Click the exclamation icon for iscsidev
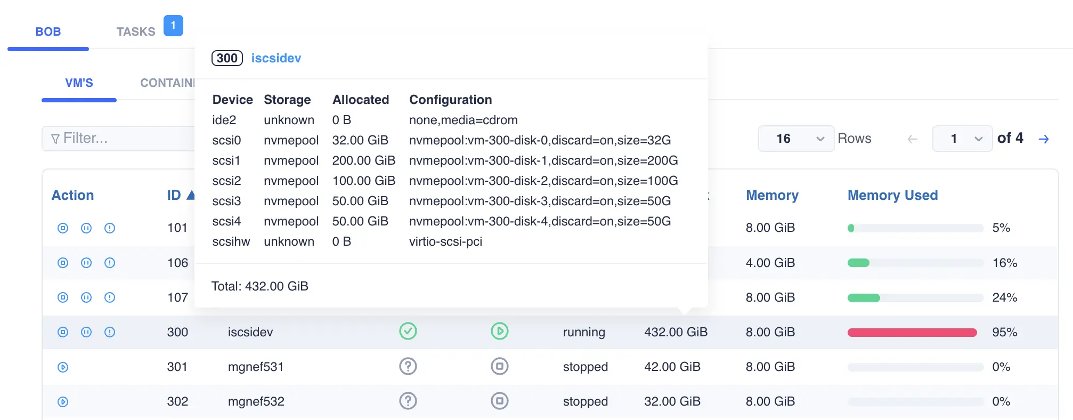 point(110,332)
